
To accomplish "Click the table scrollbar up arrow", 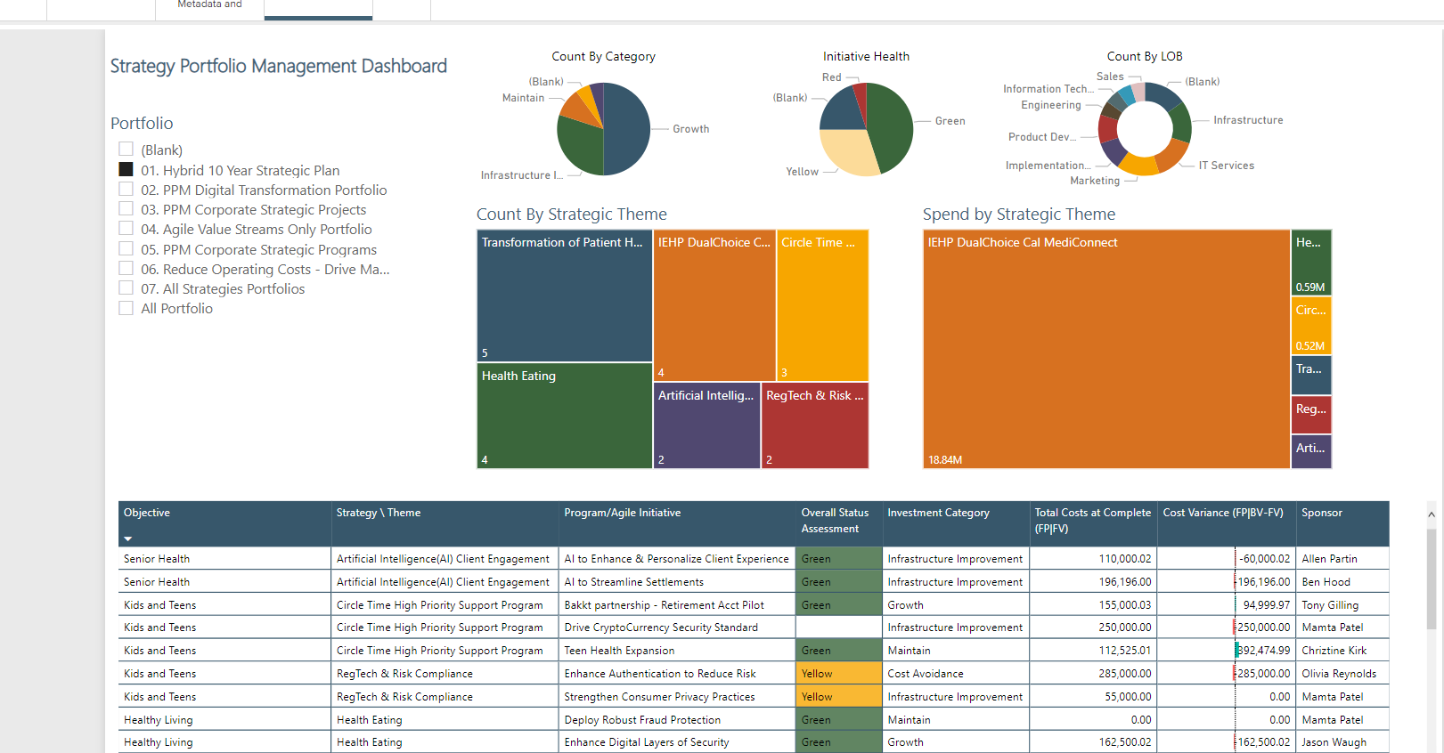I will tap(1432, 514).
